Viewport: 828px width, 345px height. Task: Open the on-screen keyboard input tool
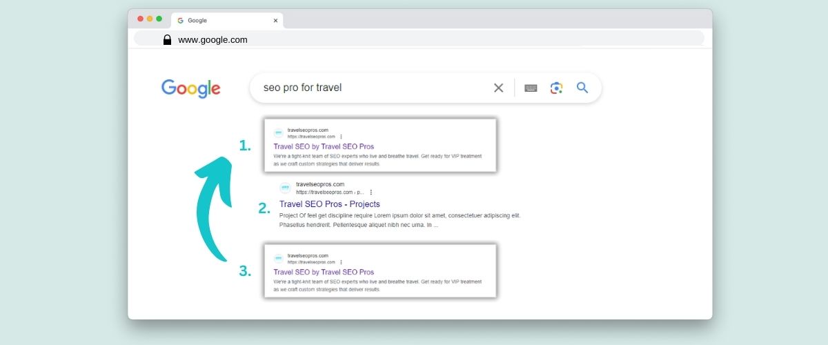pos(531,88)
